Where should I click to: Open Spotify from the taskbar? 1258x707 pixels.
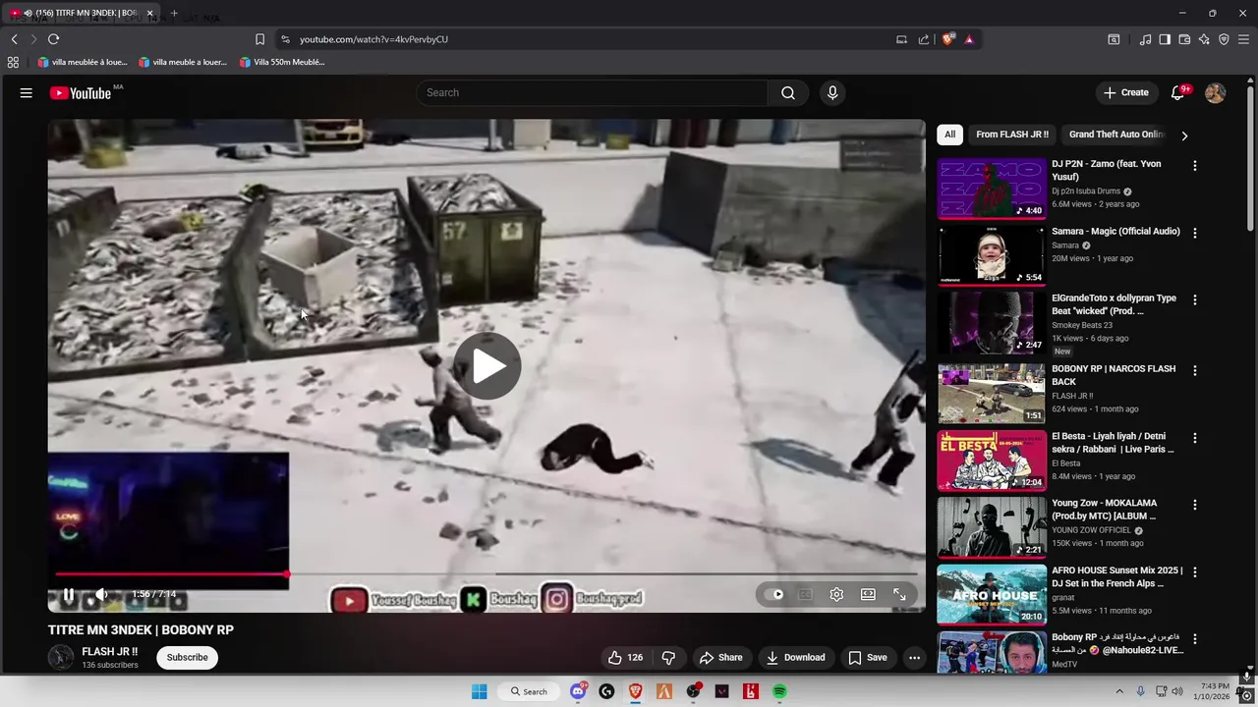(x=779, y=691)
